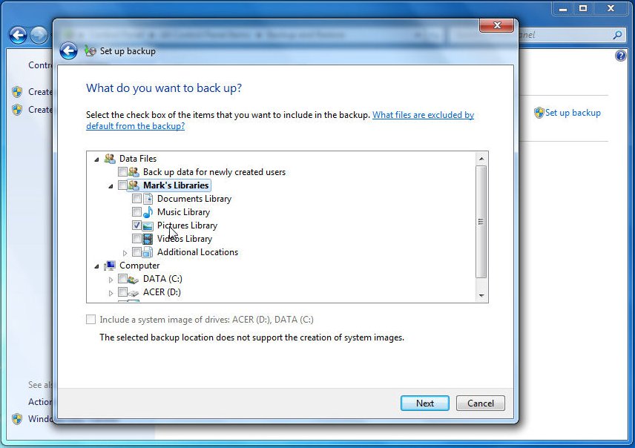Screen dimensions: 635x448
Task: Collapse the Mark's Libraries node
Action: [111, 185]
